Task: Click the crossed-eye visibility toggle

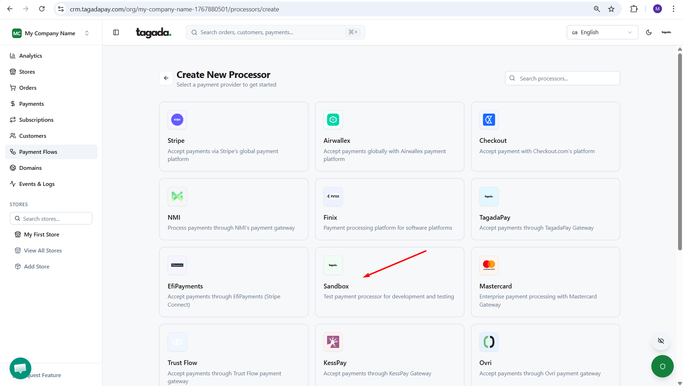Action: click(661, 341)
